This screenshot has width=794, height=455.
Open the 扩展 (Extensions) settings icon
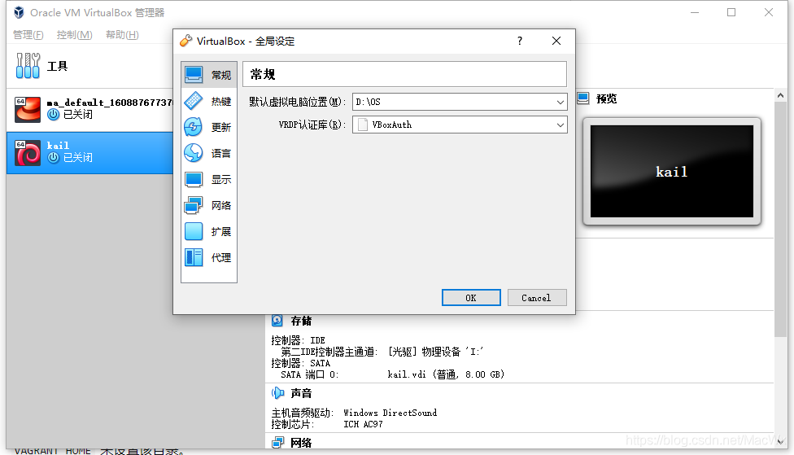tap(194, 231)
